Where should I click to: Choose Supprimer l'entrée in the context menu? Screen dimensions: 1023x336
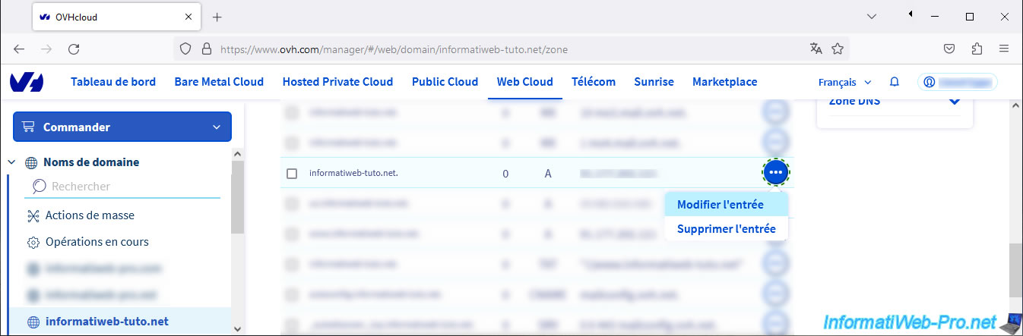726,228
